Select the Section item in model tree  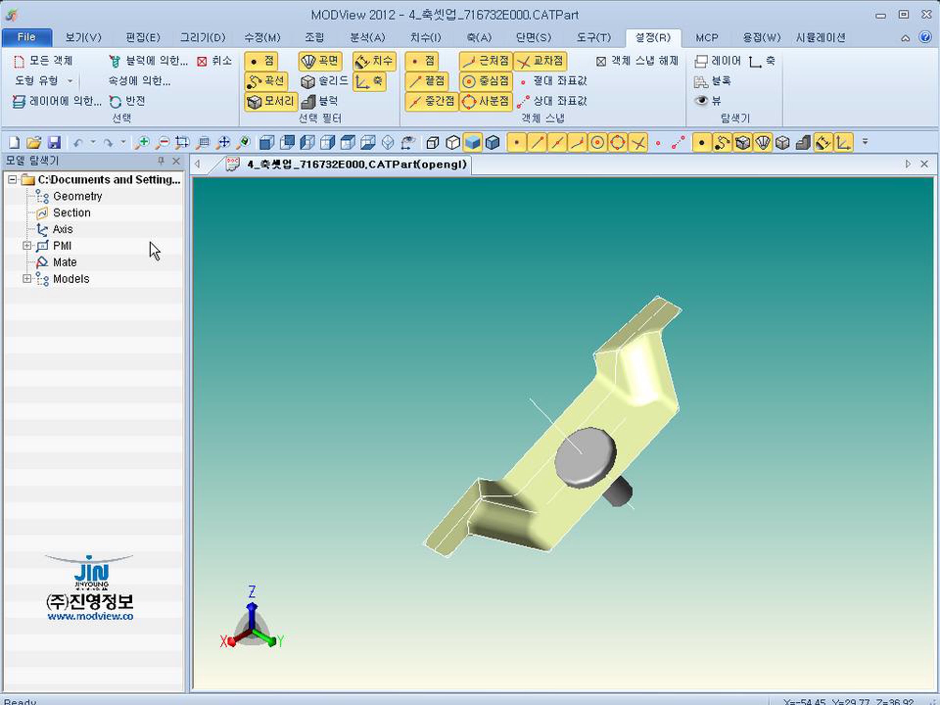coord(71,213)
